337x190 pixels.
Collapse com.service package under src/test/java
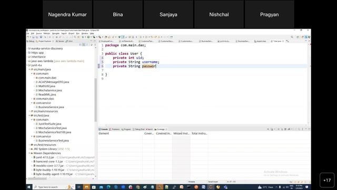(x=32, y=136)
